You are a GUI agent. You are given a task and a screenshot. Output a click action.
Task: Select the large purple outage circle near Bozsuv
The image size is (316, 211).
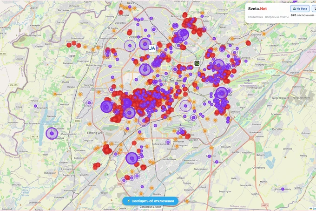coord(52,134)
